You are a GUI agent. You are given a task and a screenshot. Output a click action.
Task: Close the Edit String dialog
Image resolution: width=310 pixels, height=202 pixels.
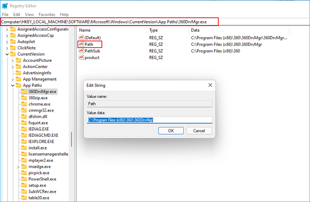click(210, 85)
